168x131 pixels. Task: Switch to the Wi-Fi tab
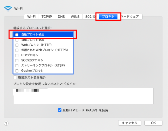[31, 16]
